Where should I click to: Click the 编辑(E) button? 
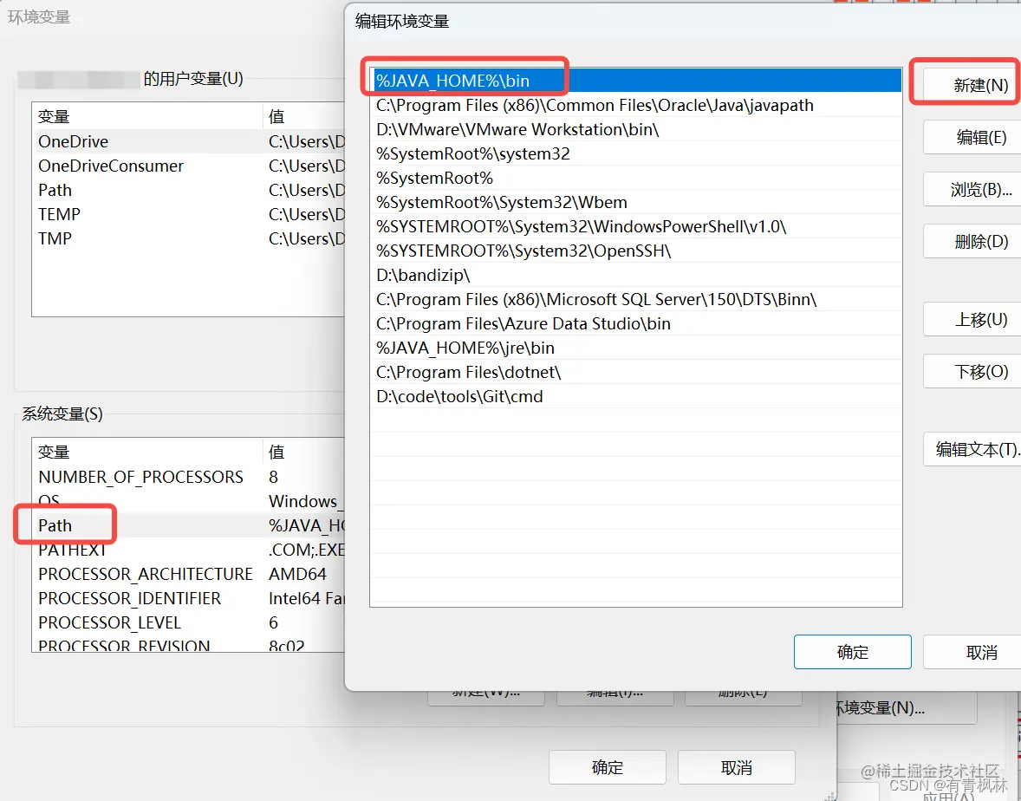(x=972, y=138)
